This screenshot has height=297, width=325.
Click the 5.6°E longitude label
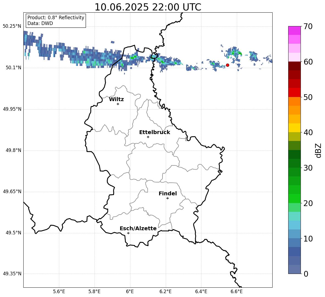[x=59, y=292]
